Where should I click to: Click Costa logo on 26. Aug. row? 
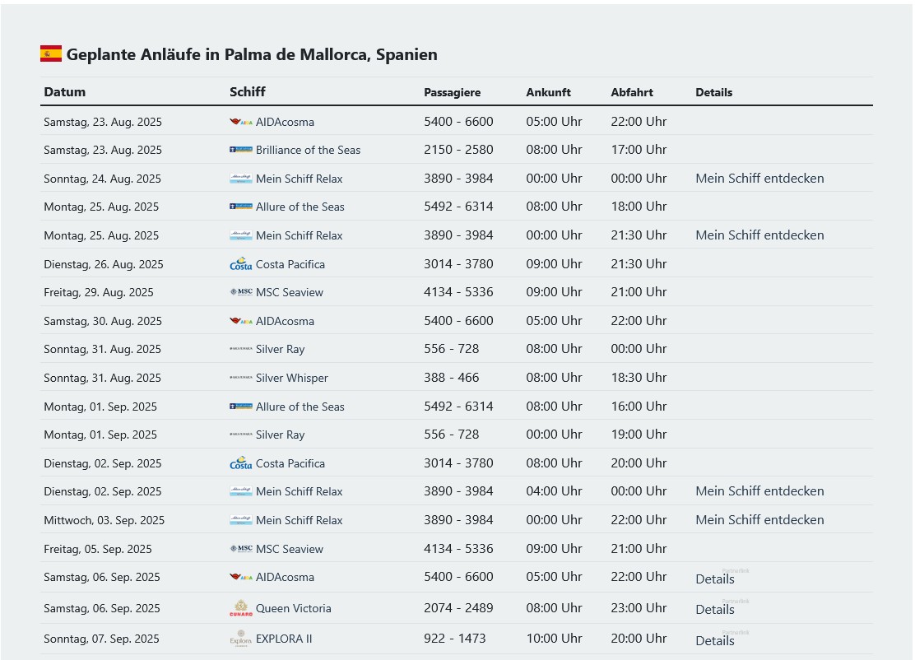241,264
